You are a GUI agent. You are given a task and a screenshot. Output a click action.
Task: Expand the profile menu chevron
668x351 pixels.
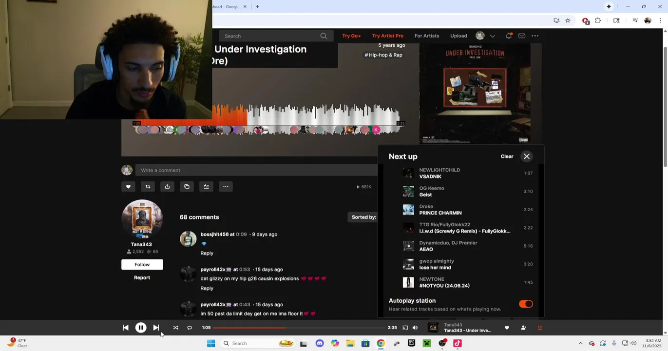coord(492,36)
